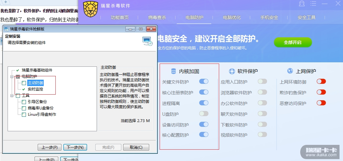Click 软件保护 section heading

248,71
